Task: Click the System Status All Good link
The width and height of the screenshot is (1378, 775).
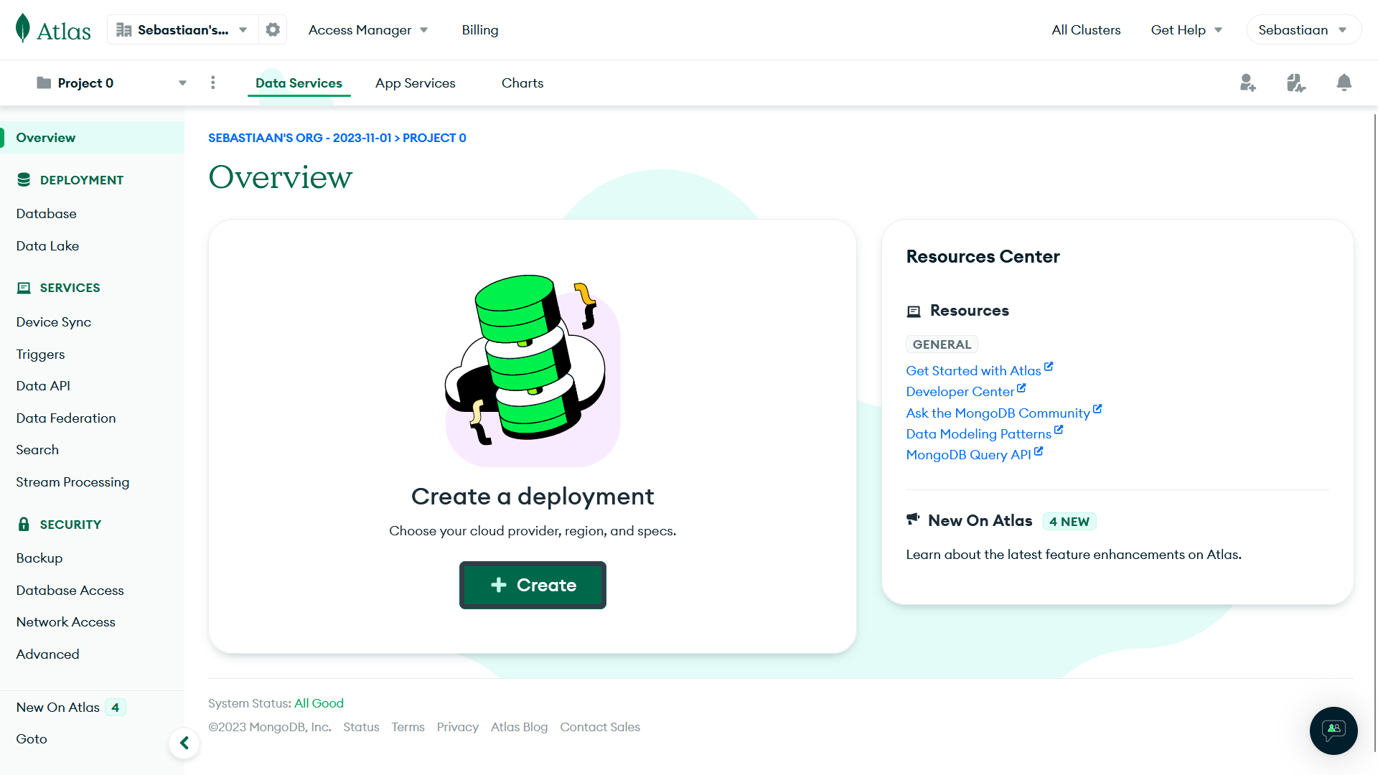Action: pyautogui.click(x=319, y=703)
